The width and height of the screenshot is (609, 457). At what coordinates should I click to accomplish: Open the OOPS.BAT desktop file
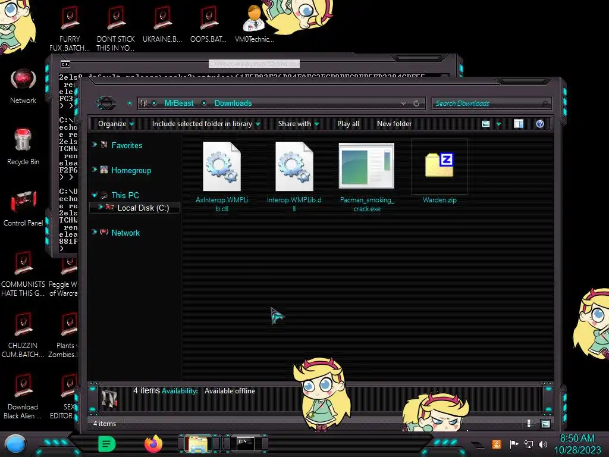point(209,23)
